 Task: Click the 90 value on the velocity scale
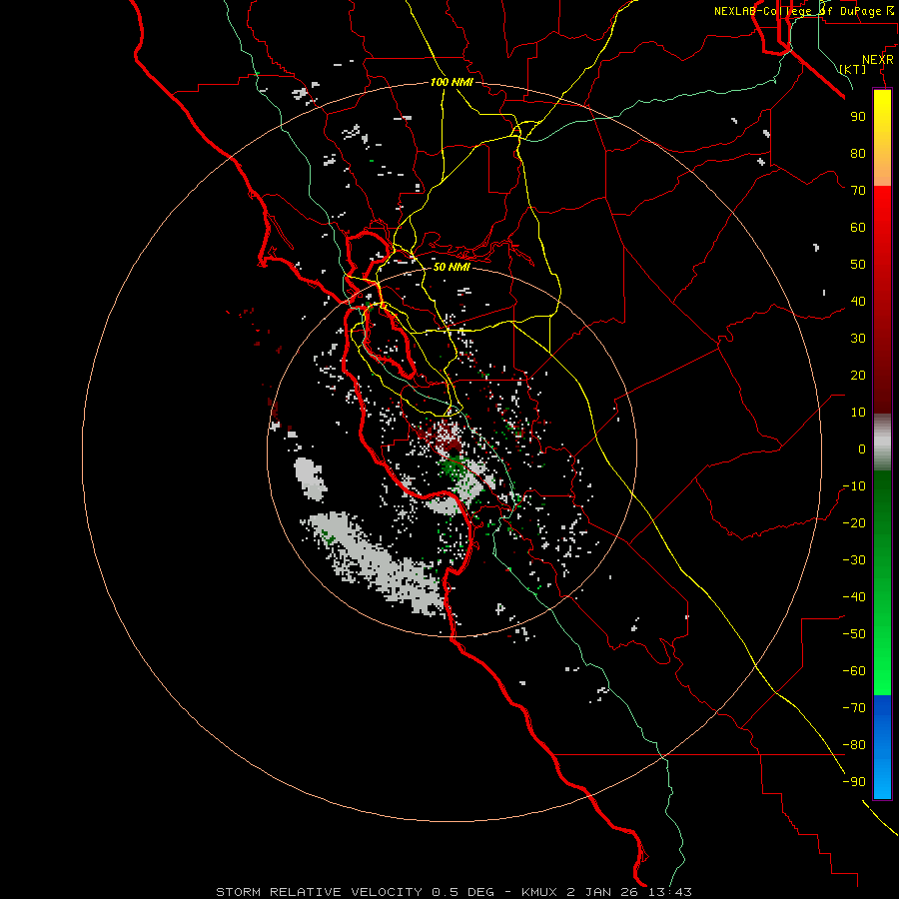858,117
